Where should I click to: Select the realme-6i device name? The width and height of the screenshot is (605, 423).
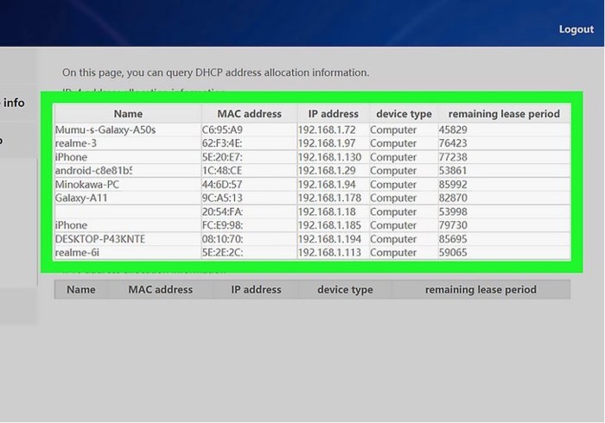77,253
